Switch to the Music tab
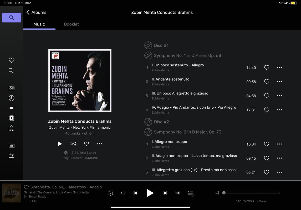Image resolution: width=301 pixels, height=210 pixels. (39, 24)
